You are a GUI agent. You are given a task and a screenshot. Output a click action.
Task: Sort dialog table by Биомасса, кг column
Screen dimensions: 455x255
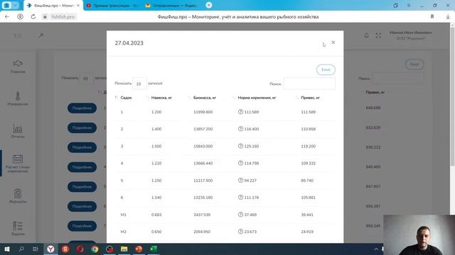tap(205, 98)
